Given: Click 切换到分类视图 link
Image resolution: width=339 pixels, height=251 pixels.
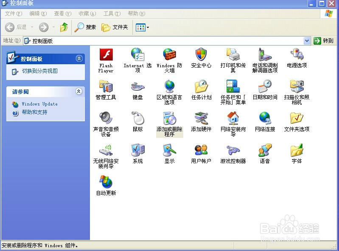Looking at the screenshot, I should 40,71.
